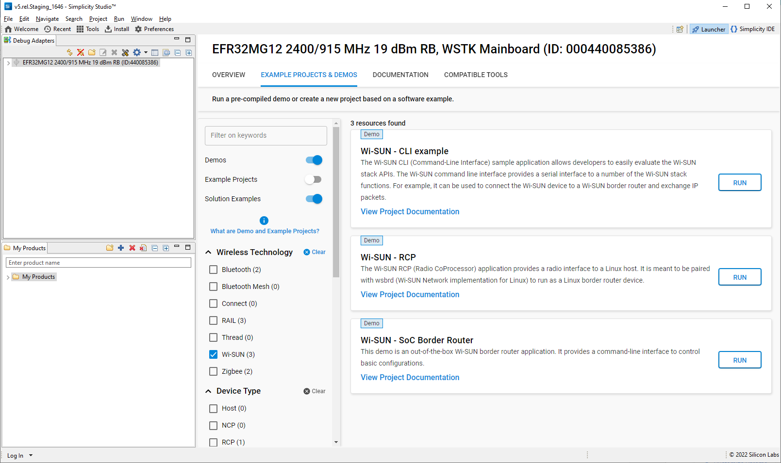Collapse the Wireless Technology filter section

pos(208,252)
